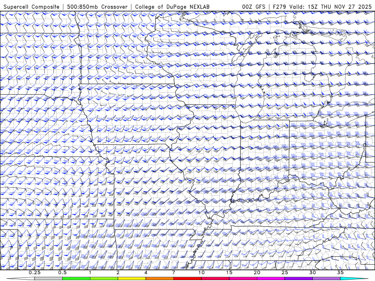Click the legend value 30
Viewport: 375px width, 281px height.
[312, 273]
